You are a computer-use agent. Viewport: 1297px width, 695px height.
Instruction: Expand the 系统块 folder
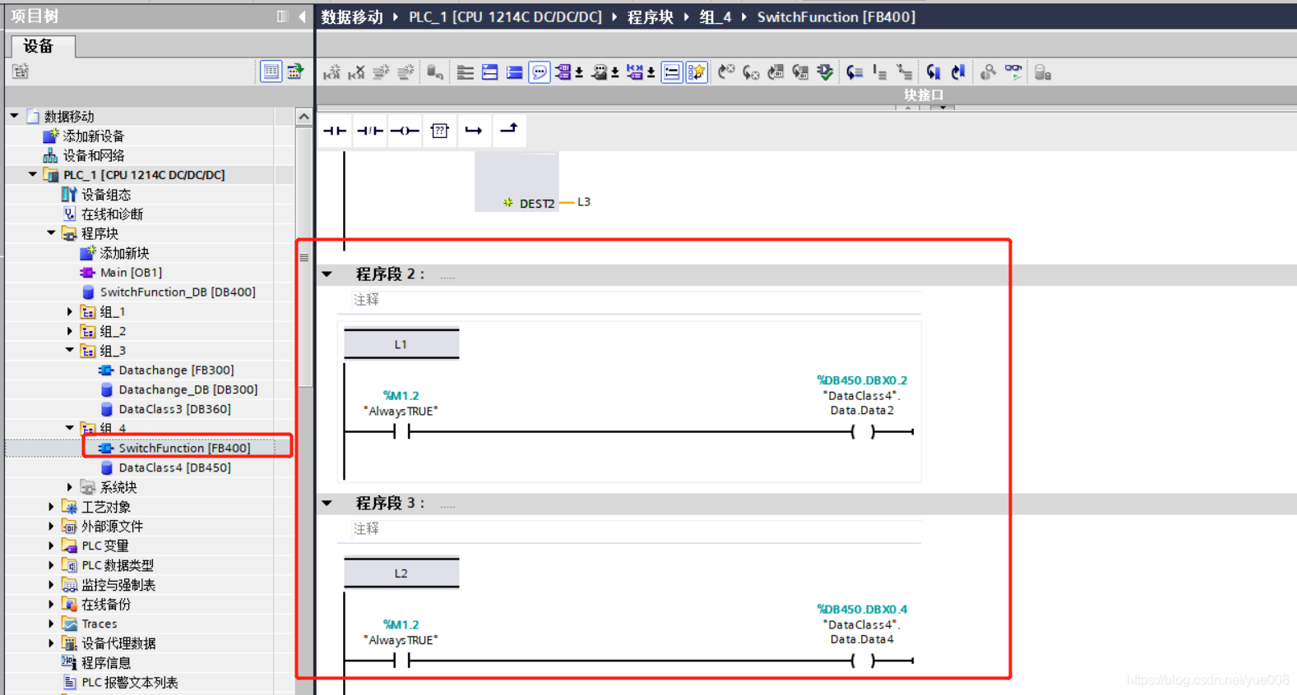pyautogui.click(x=69, y=487)
